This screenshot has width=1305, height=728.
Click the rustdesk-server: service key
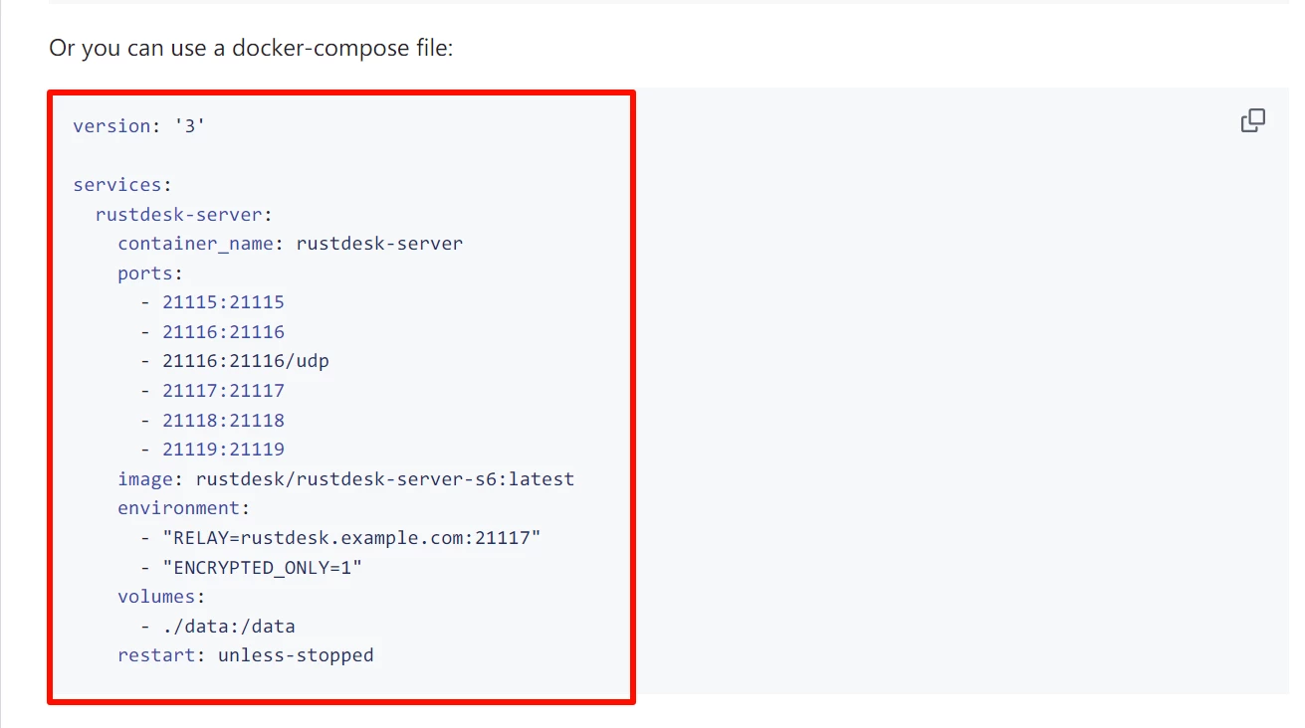click(x=183, y=214)
